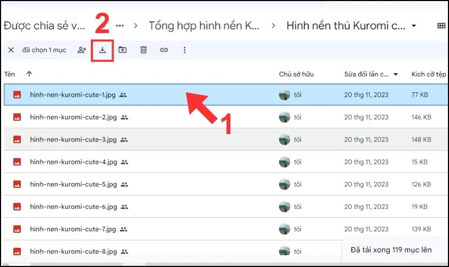Click the '148 KB' file size cell
Viewport: 449px width, 267px height.
pyautogui.click(x=421, y=139)
